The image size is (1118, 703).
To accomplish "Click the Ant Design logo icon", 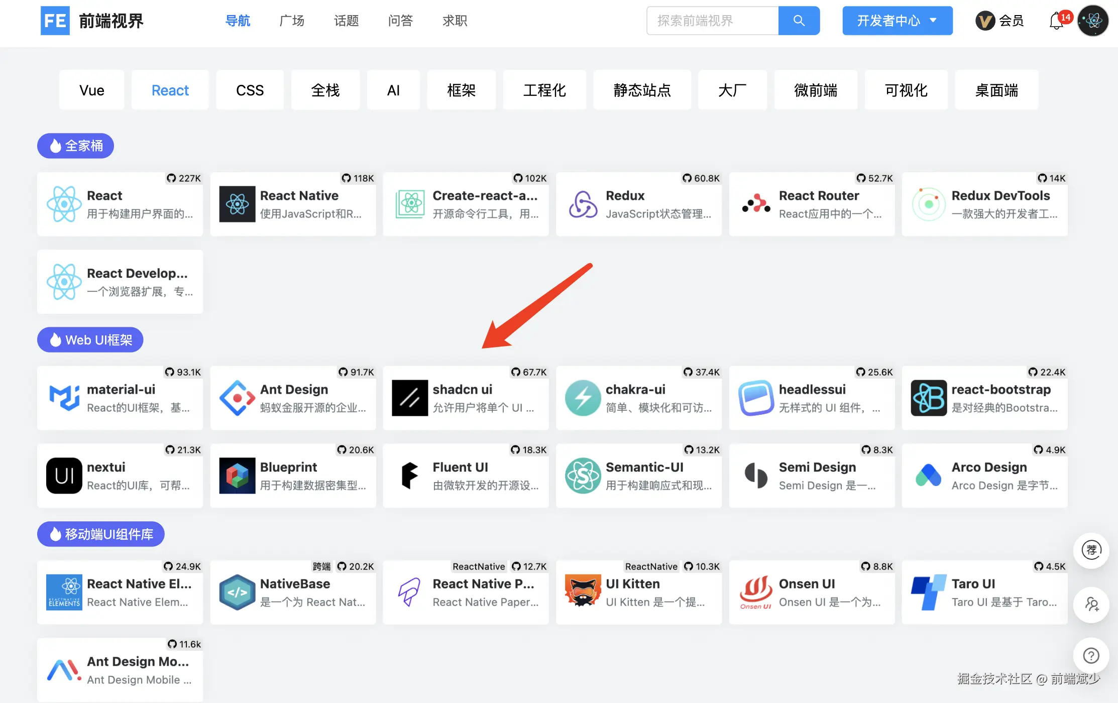I will click(x=237, y=398).
